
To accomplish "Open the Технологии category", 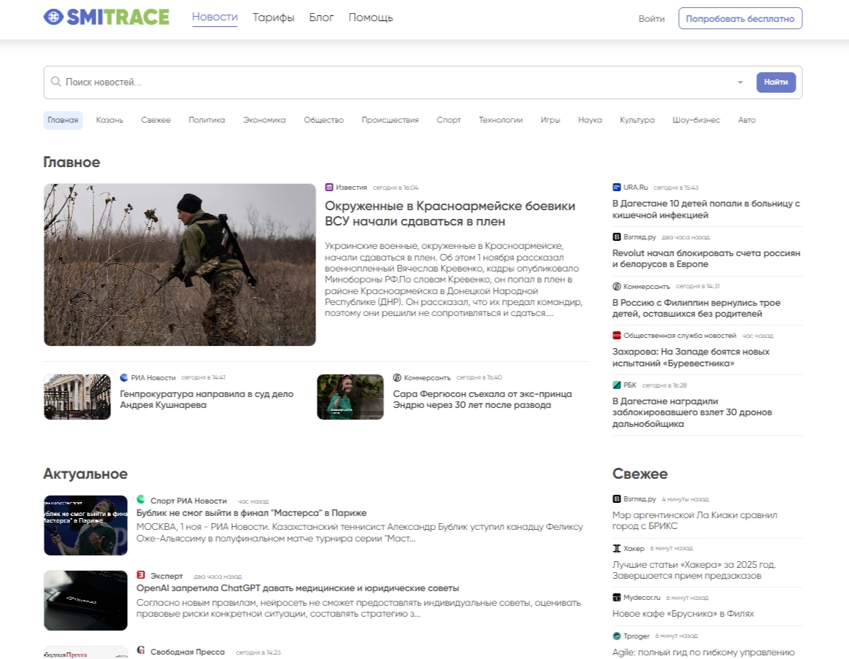I will pos(501,120).
